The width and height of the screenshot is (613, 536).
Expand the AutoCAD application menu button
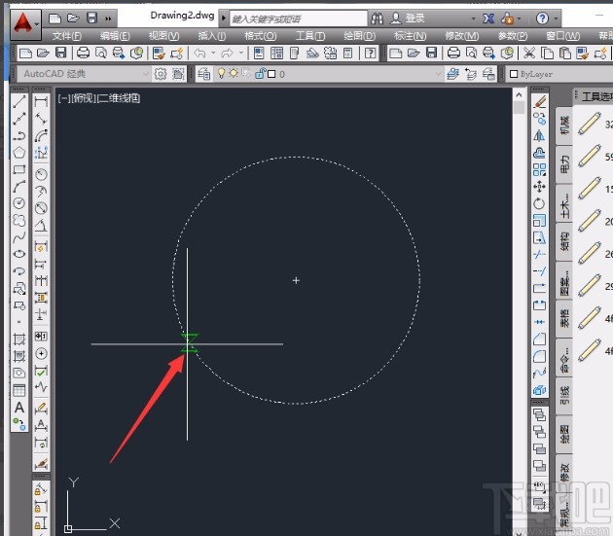coord(25,24)
